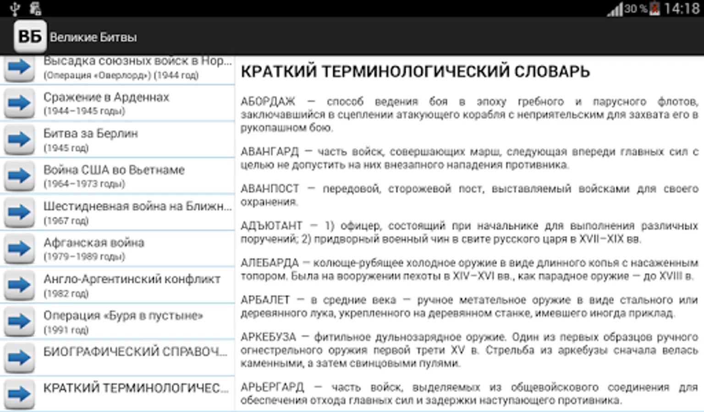Tap the arrow icon beside Операция «Буря в пустыне»
This screenshot has width=704, height=412.
19,321
